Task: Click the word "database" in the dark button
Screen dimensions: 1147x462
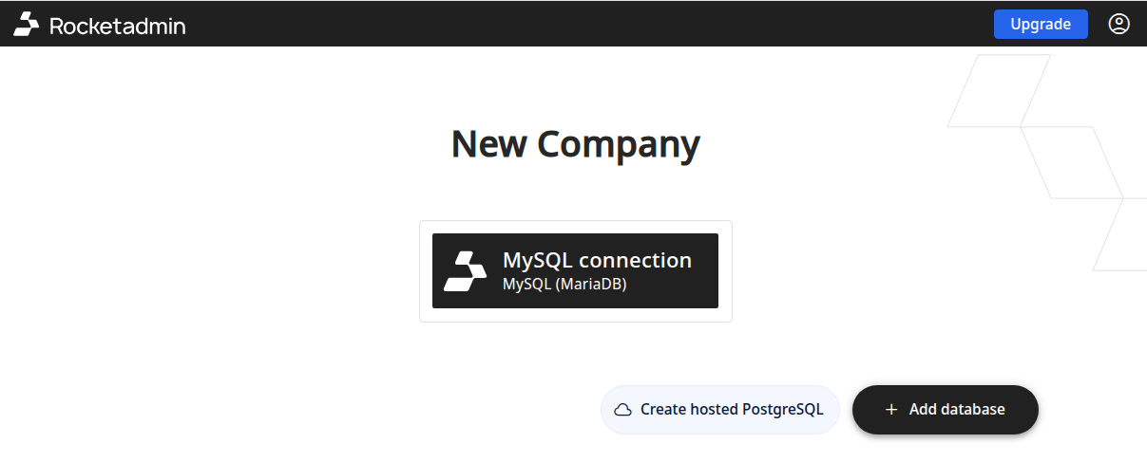Action: tap(970, 410)
